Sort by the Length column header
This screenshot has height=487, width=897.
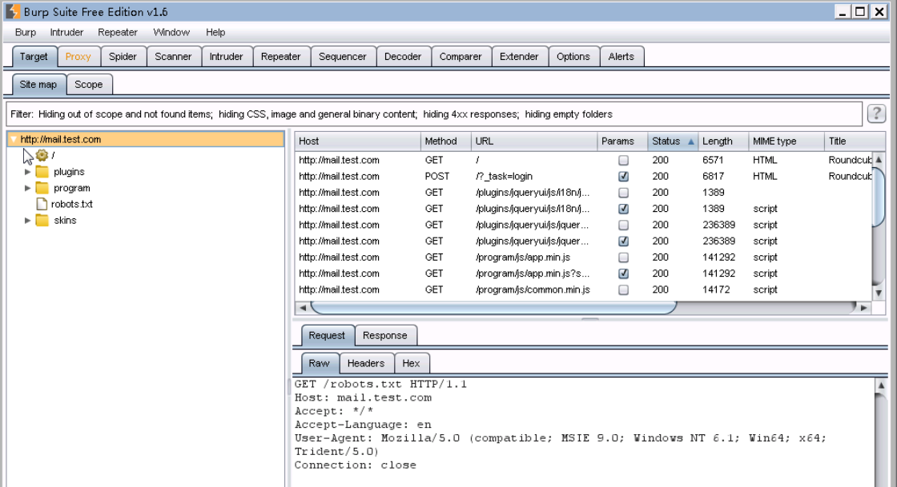point(723,141)
